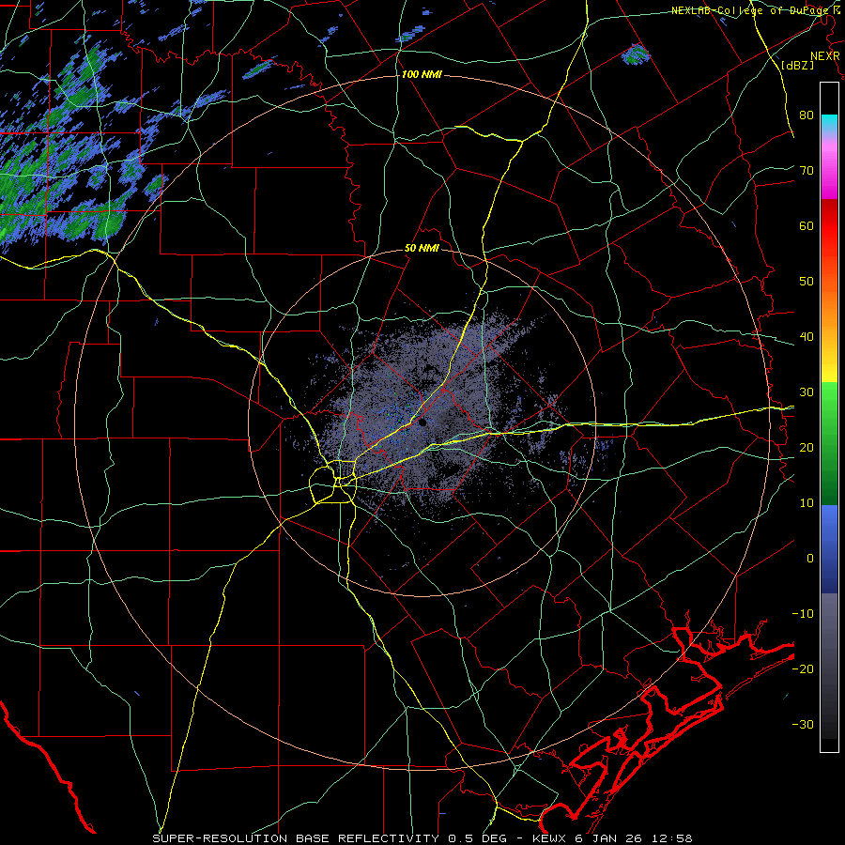Click the black radar site dot

pyautogui.click(x=422, y=422)
